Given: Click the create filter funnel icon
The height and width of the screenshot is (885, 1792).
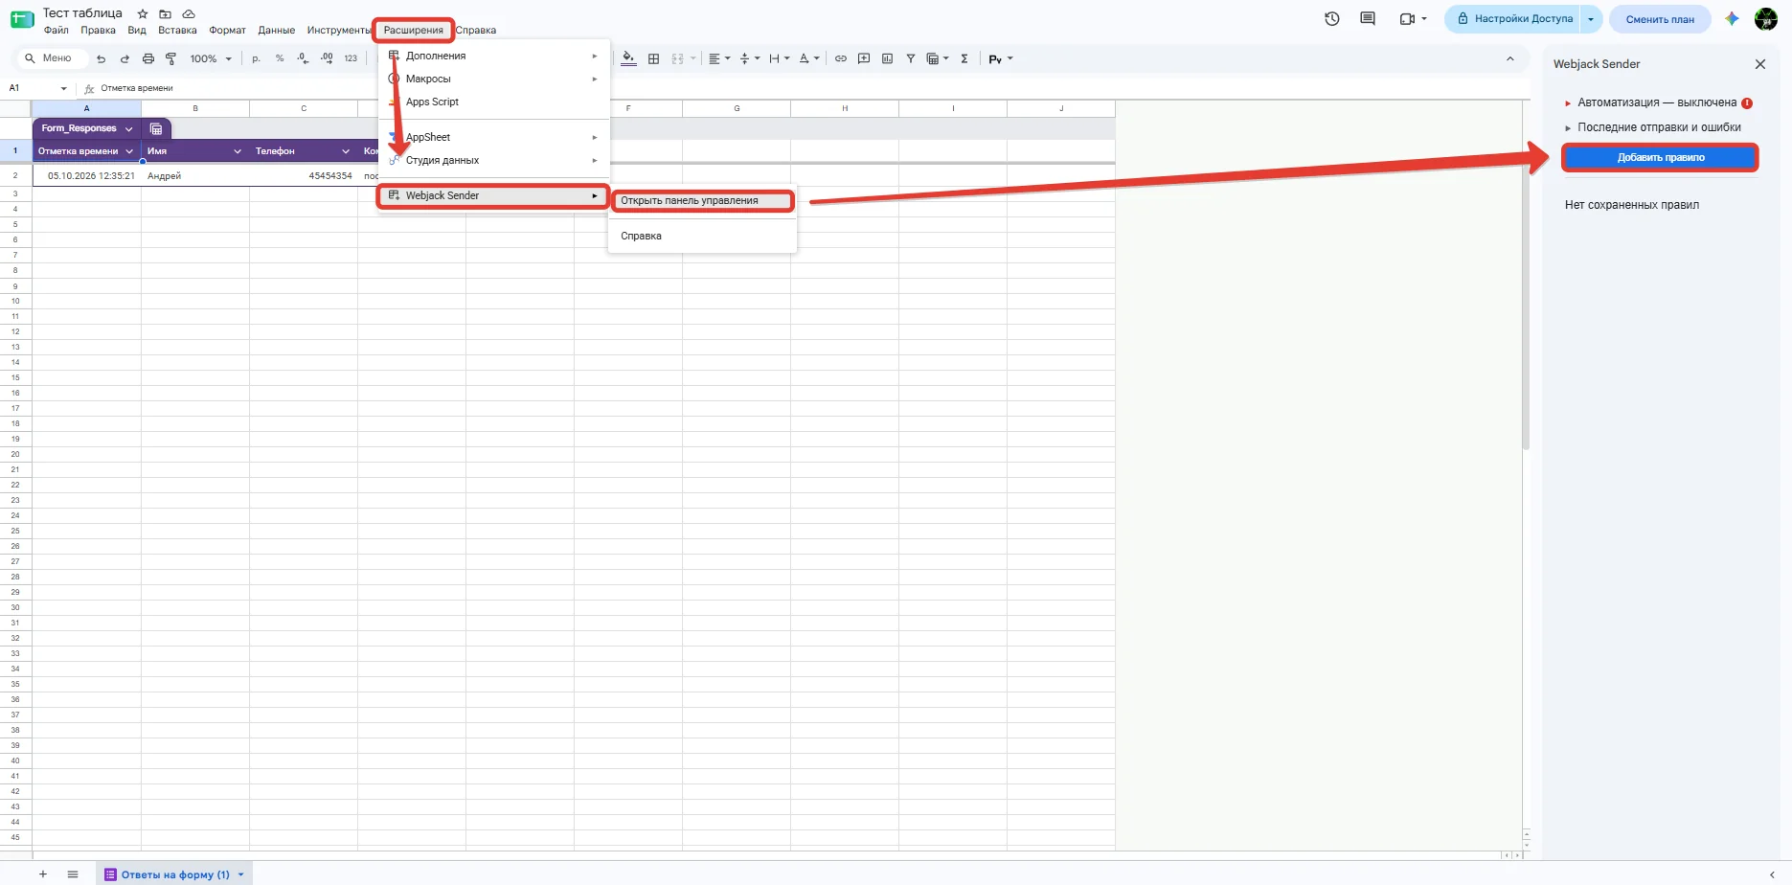Looking at the screenshot, I should pos(911,59).
